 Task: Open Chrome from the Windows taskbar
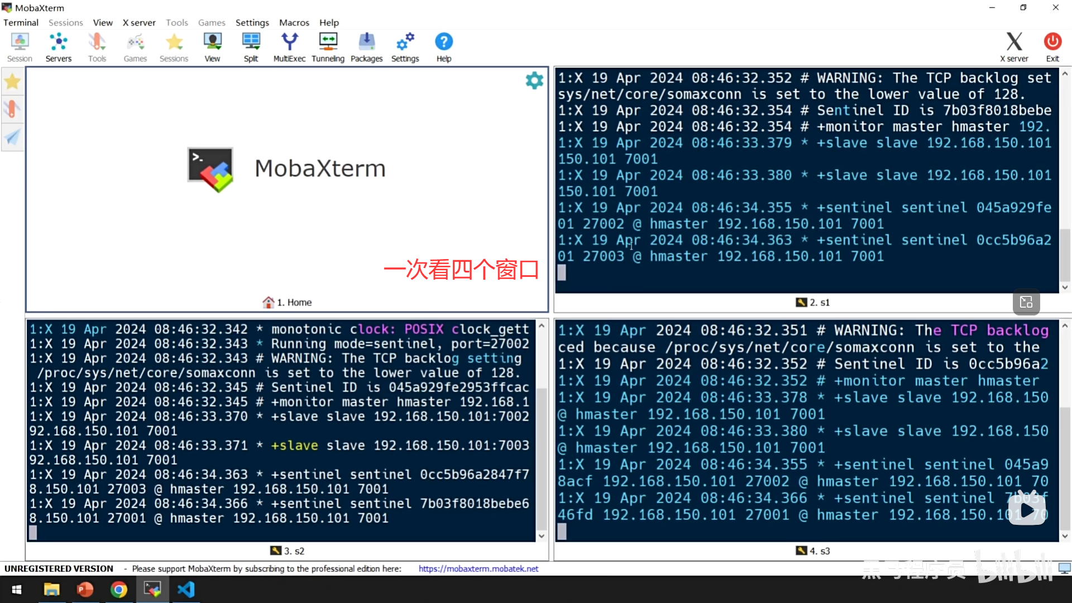click(118, 590)
